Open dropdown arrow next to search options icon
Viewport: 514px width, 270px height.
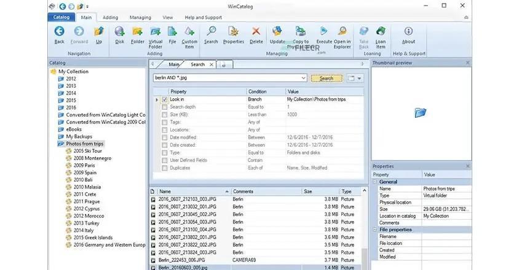[359, 79]
